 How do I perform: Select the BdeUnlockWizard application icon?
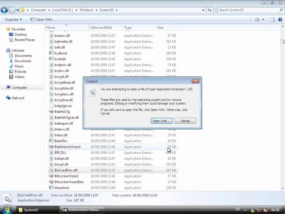pos(51,147)
